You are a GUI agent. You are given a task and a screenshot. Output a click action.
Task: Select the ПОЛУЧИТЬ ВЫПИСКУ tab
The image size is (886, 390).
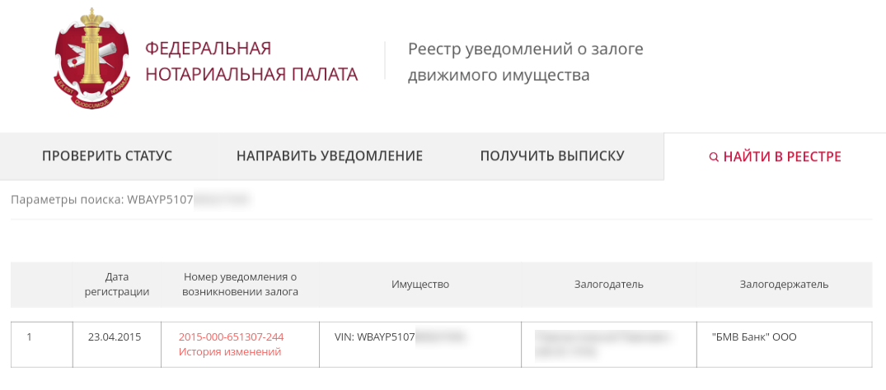552,156
